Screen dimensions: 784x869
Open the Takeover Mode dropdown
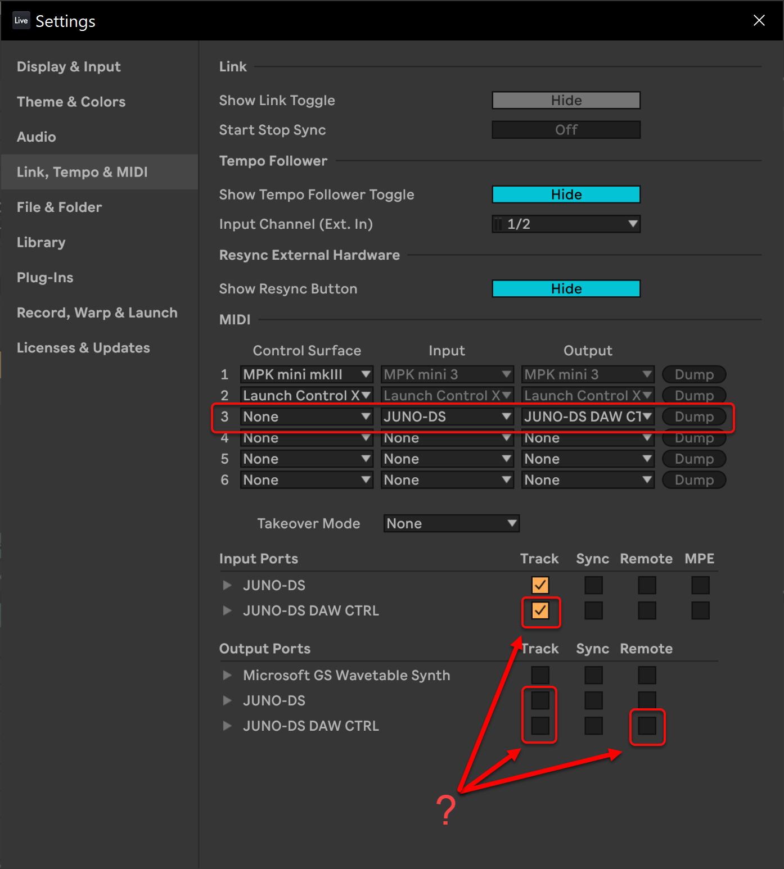click(x=451, y=523)
